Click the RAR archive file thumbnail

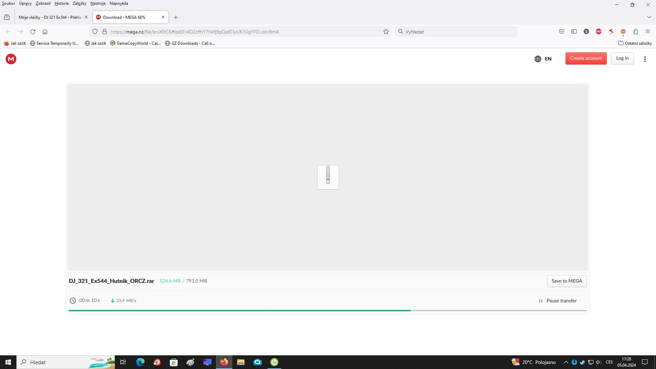pyautogui.click(x=327, y=177)
